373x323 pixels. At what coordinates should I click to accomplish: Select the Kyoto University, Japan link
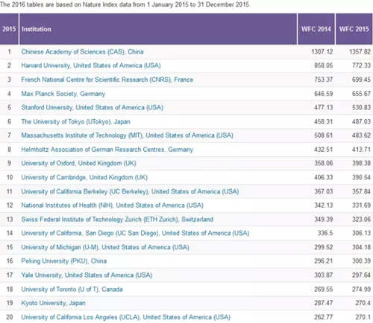pyautogui.click(x=53, y=303)
